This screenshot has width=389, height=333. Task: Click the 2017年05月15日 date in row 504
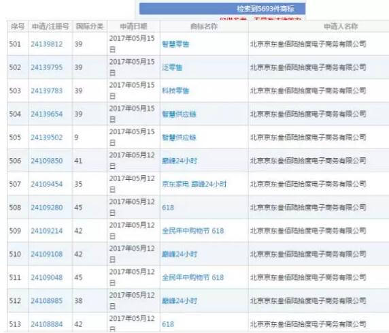(132, 114)
